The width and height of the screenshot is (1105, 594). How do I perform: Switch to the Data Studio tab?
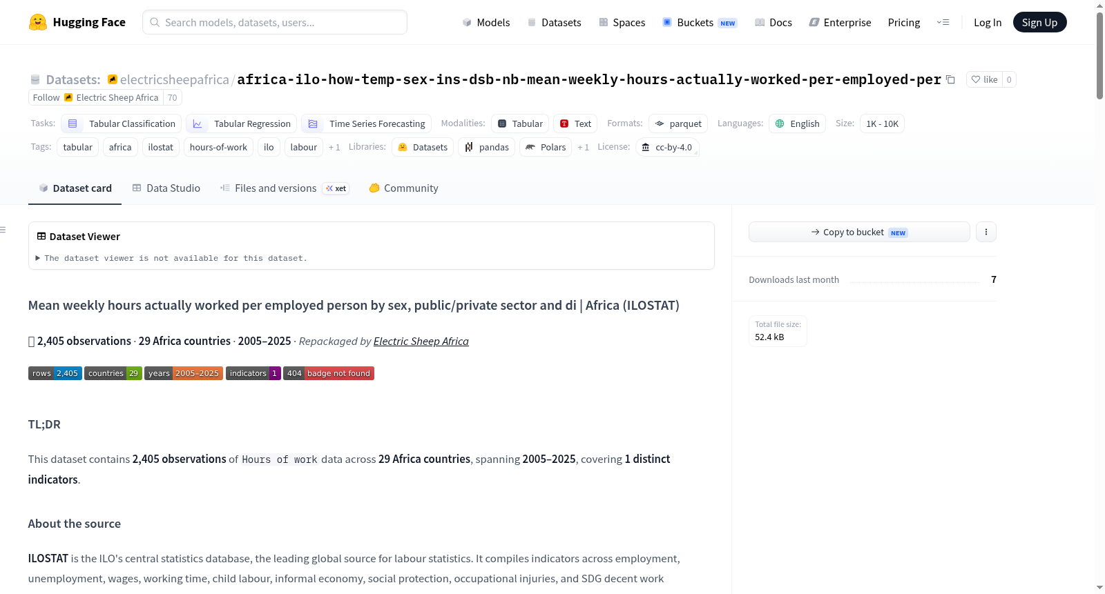[x=166, y=188]
